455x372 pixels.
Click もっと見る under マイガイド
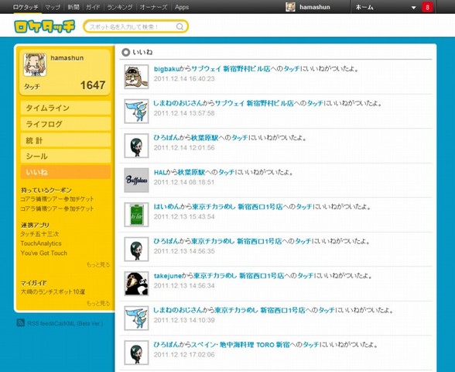pos(98,304)
